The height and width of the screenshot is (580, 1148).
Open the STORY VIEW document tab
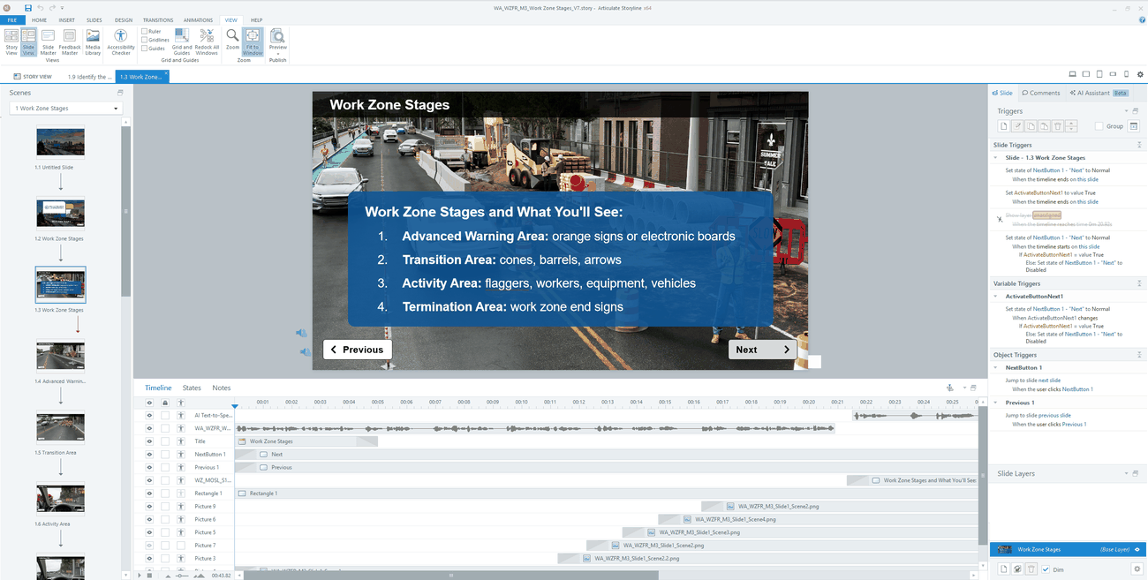coord(33,77)
